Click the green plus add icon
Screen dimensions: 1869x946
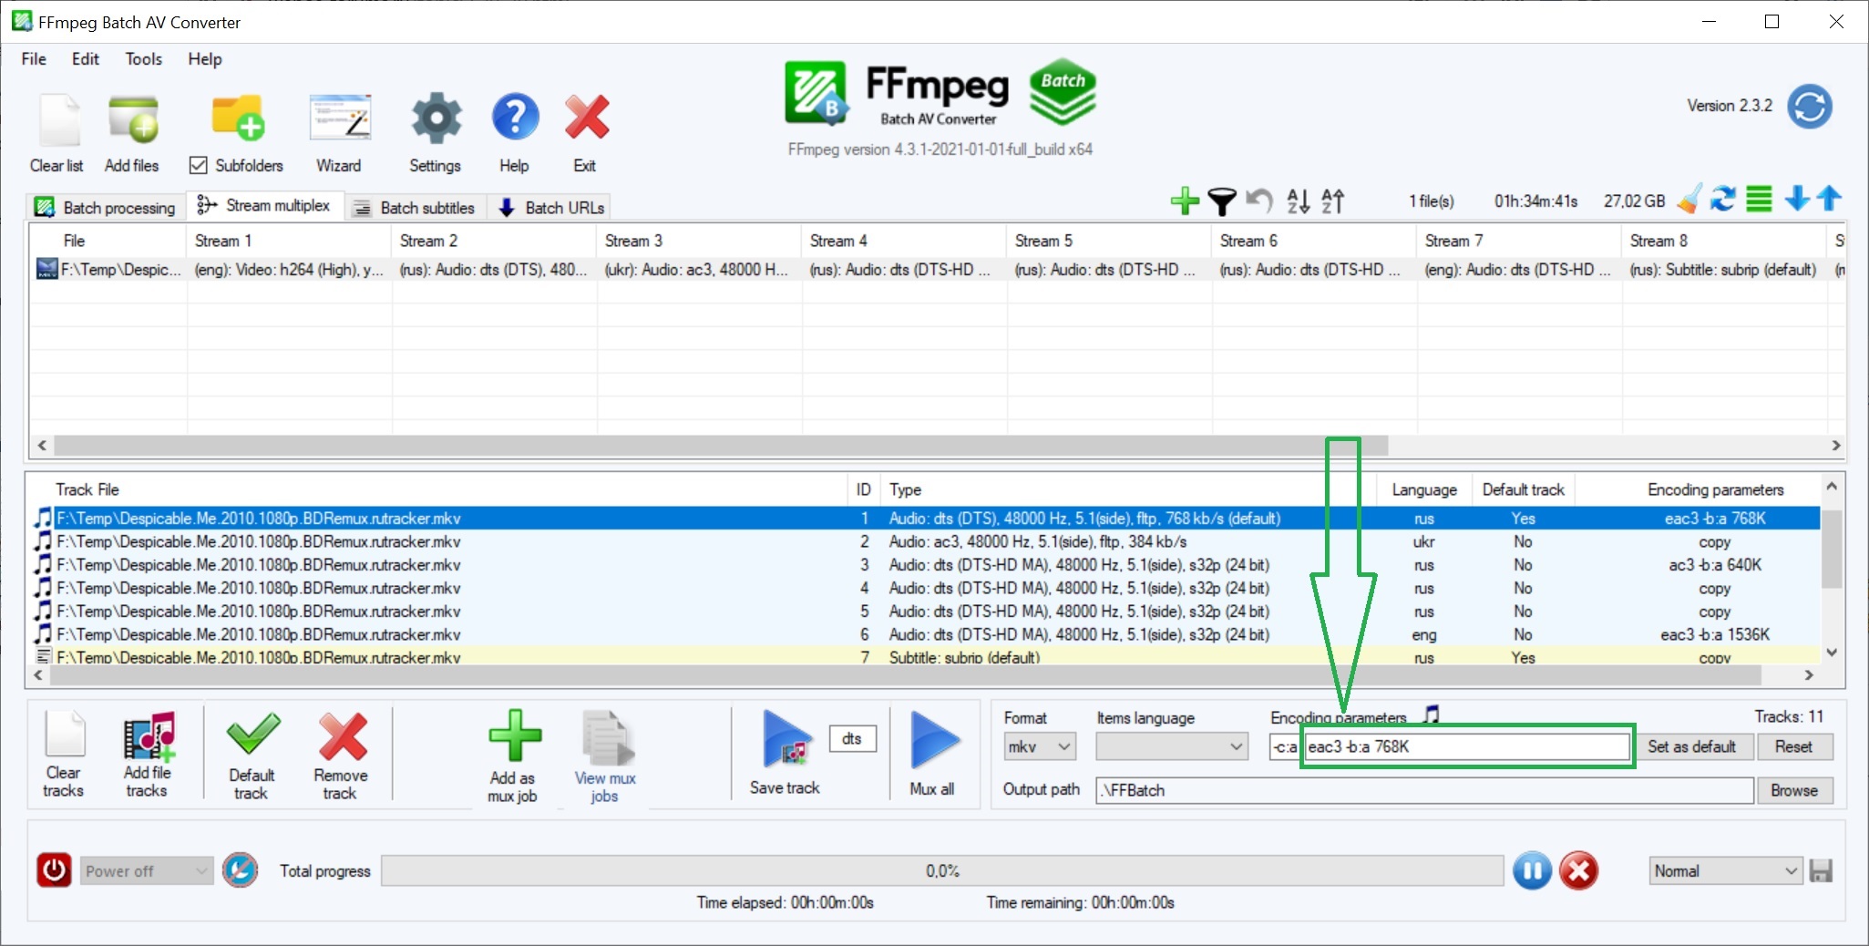(x=1184, y=201)
